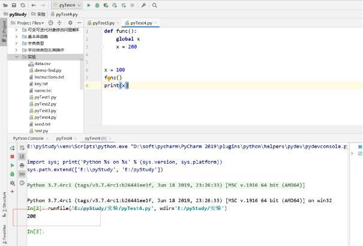Select instructions.txt in project tree
The width and height of the screenshot is (363, 246).
[x=49, y=77]
